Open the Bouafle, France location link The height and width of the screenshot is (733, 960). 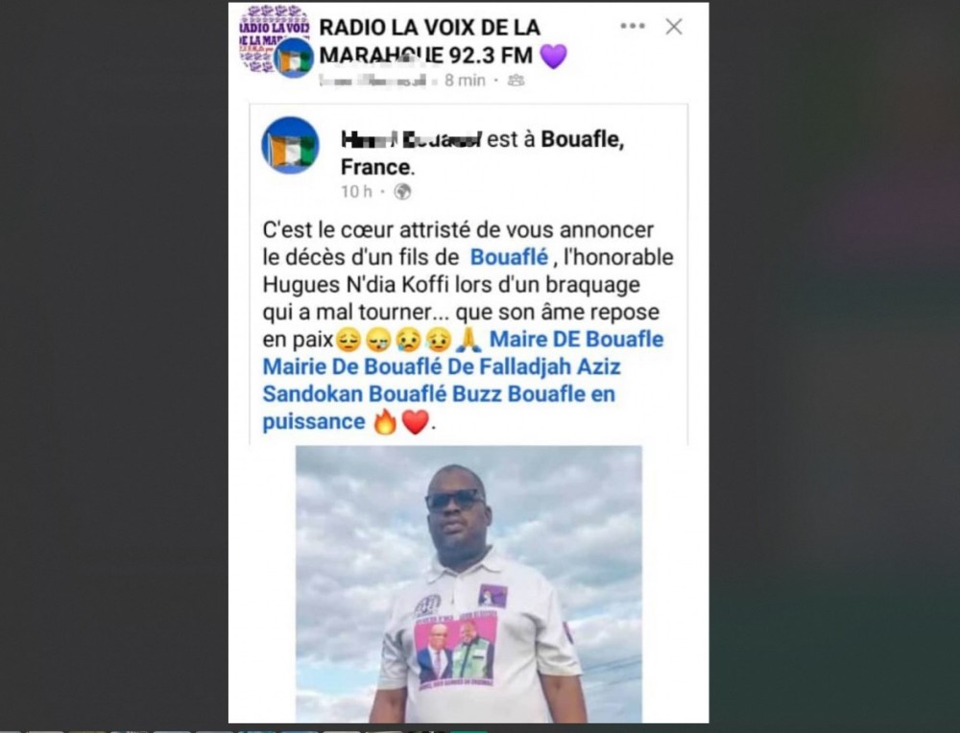tap(483, 153)
